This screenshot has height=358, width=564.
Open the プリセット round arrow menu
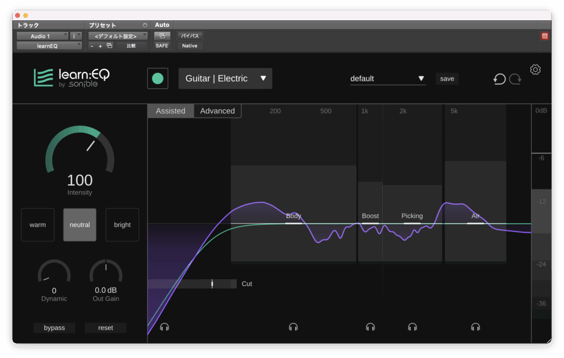[x=145, y=25]
